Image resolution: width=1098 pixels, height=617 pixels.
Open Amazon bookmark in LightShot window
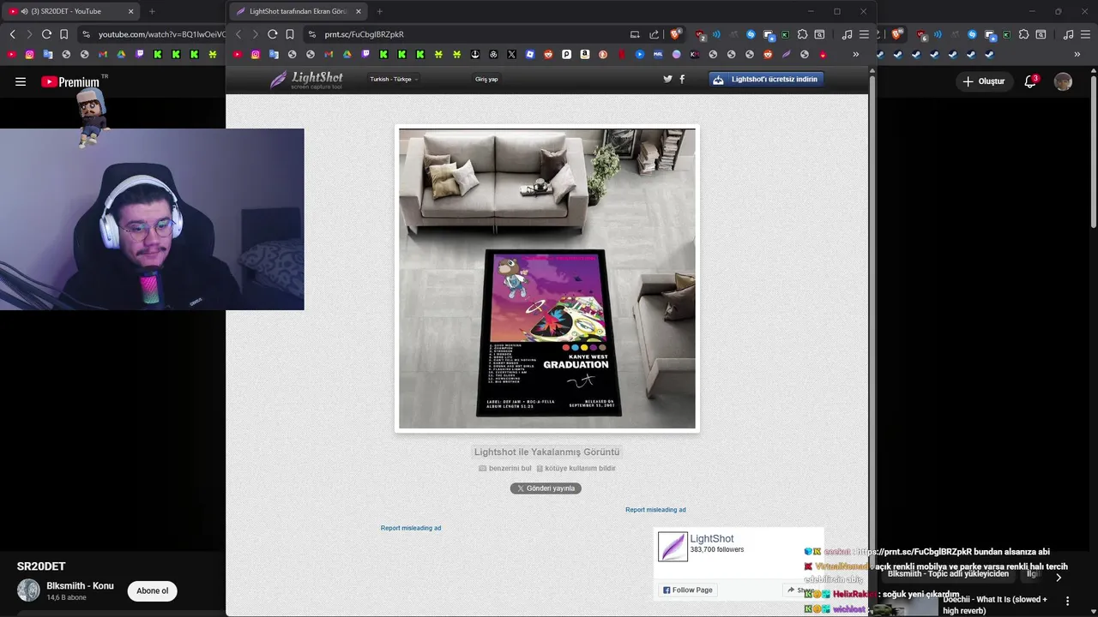(584, 54)
